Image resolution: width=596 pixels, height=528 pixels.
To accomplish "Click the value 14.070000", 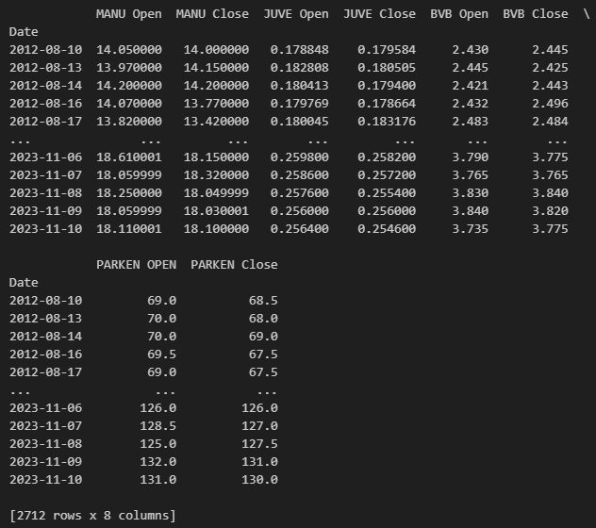I will (x=129, y=104).
